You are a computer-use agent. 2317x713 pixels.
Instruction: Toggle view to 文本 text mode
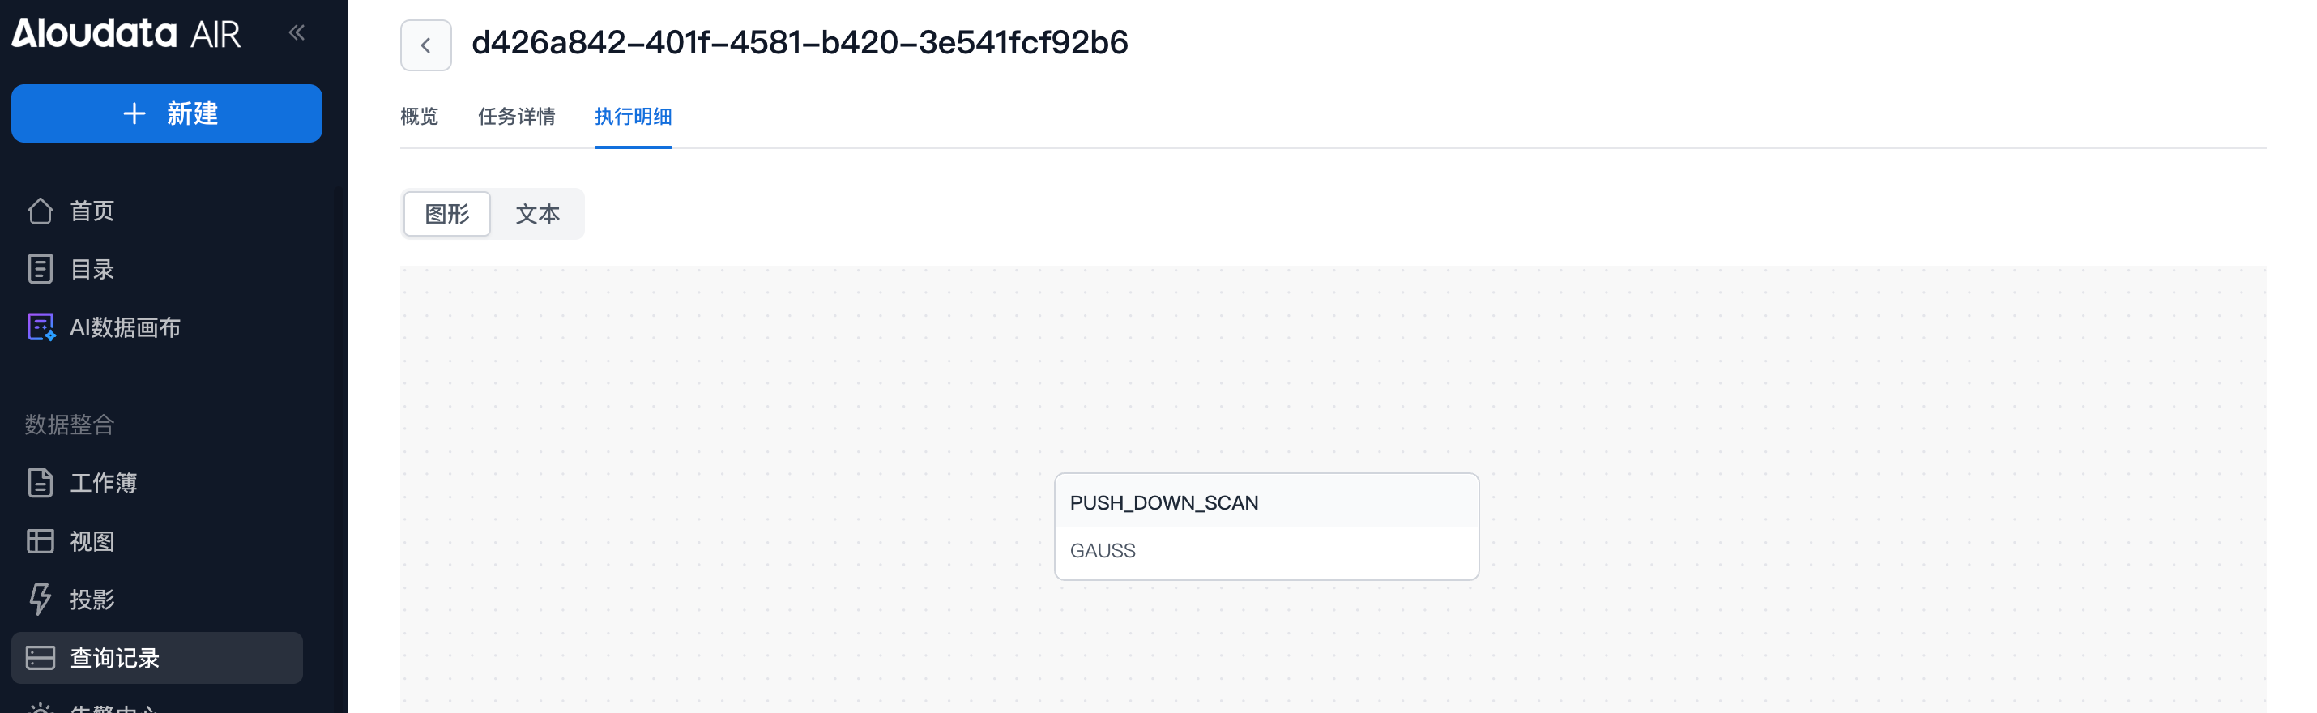538,214
